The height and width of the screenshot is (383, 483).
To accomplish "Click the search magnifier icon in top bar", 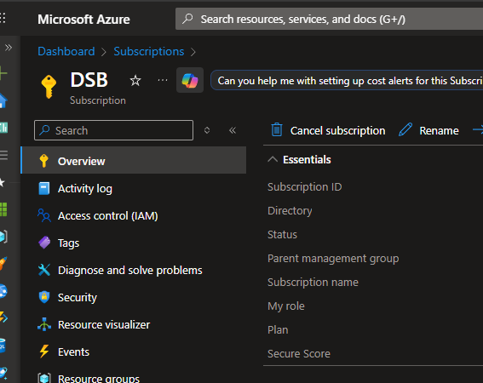I will tap(187, 19).
